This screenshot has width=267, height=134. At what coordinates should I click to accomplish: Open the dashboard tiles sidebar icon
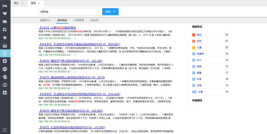coord(5,30)
